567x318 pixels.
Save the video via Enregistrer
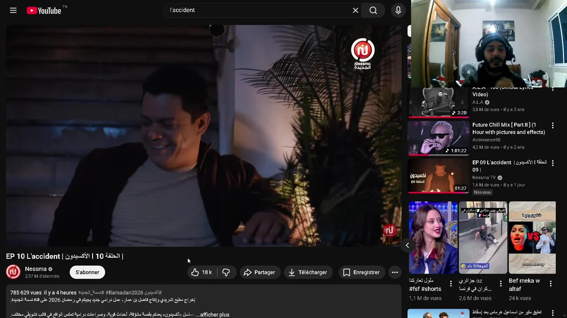[x=361, y=272]
